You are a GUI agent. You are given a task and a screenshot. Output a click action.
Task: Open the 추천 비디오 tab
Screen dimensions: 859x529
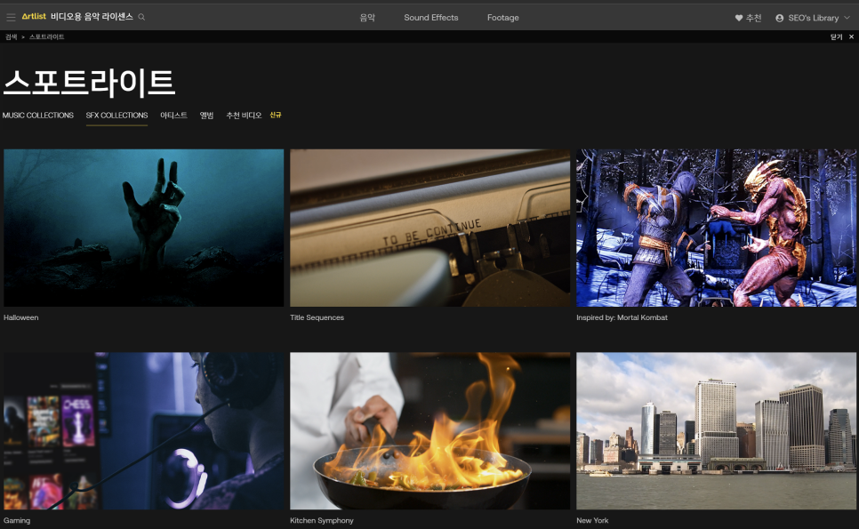click(x=244, y=115)
